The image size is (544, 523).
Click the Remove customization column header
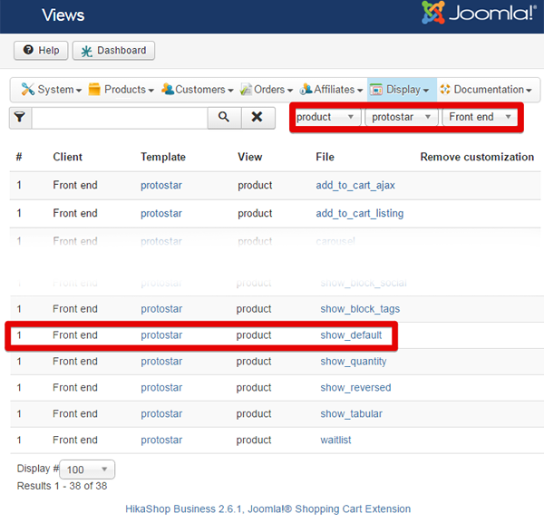click(x=477, y=157)
